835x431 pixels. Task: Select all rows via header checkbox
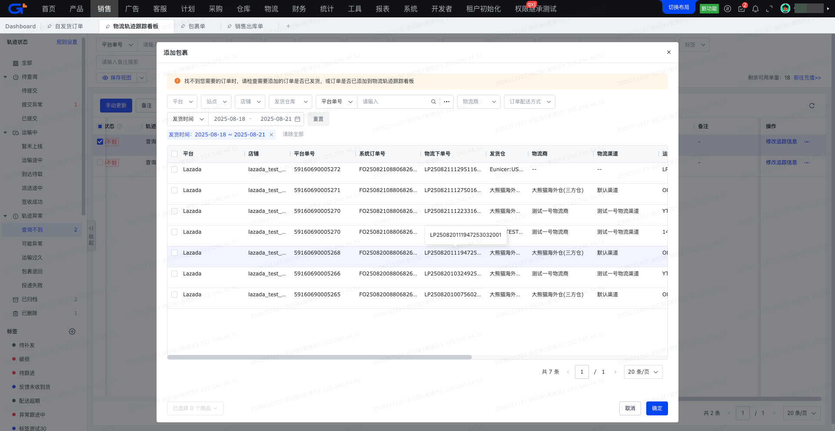pyautogui.click(x=174, y=154)
